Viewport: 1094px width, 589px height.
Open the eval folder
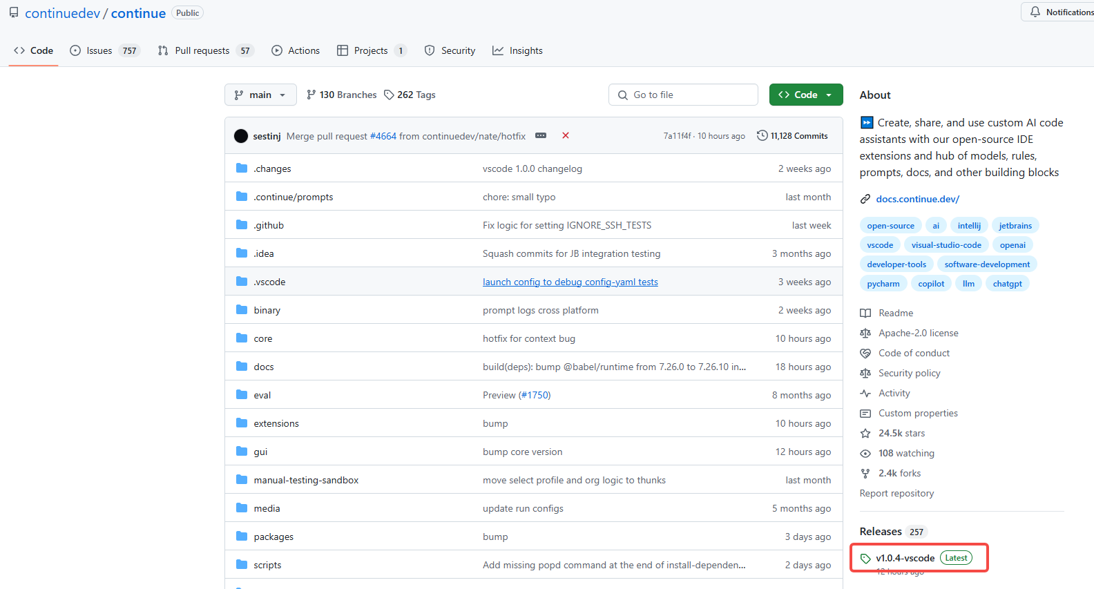(262, 395)
